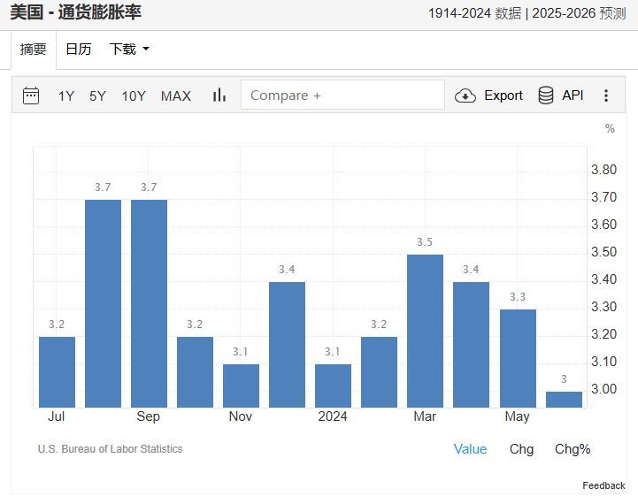Click the Compare + input field
Screen dimensions: 638x504
click(x=342, y=95)
